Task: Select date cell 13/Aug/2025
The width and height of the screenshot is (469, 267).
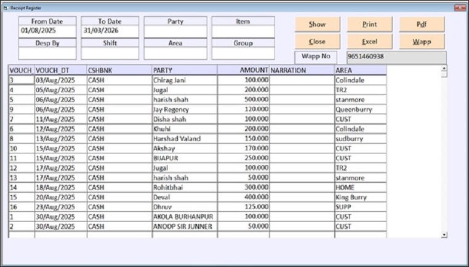Action: [x=60, y=139]
